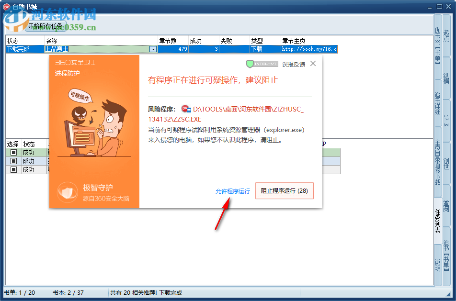Image resolution: width=456 pixels, height=301 pixels.
Task: Close the 360安全卫士 popup
Action: coord(313,64)
